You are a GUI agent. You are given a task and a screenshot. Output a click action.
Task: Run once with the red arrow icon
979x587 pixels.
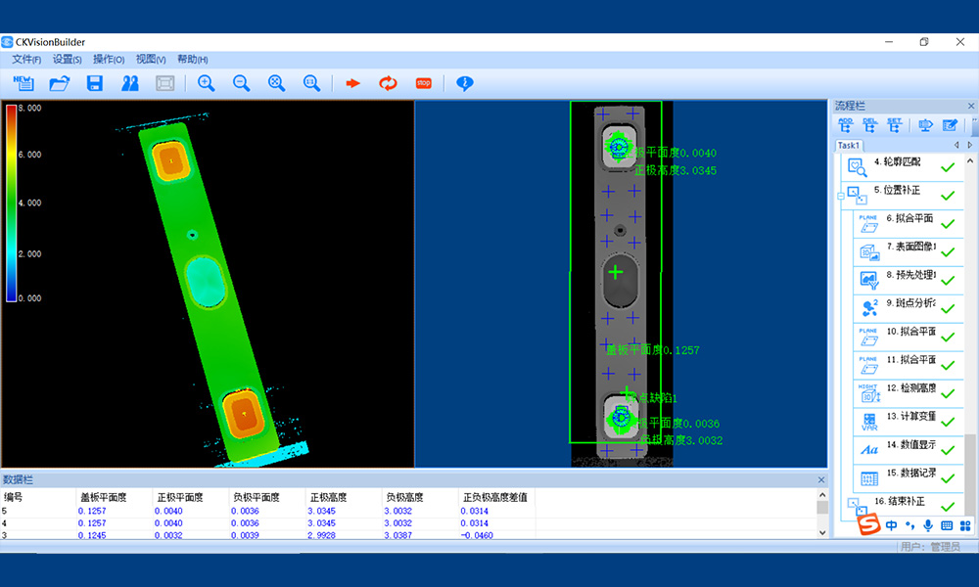tap(352, 83)
